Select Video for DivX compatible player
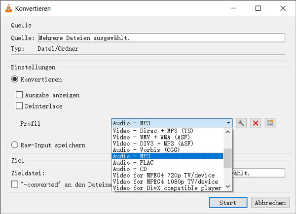296x214 pixels. coord(168,188)
